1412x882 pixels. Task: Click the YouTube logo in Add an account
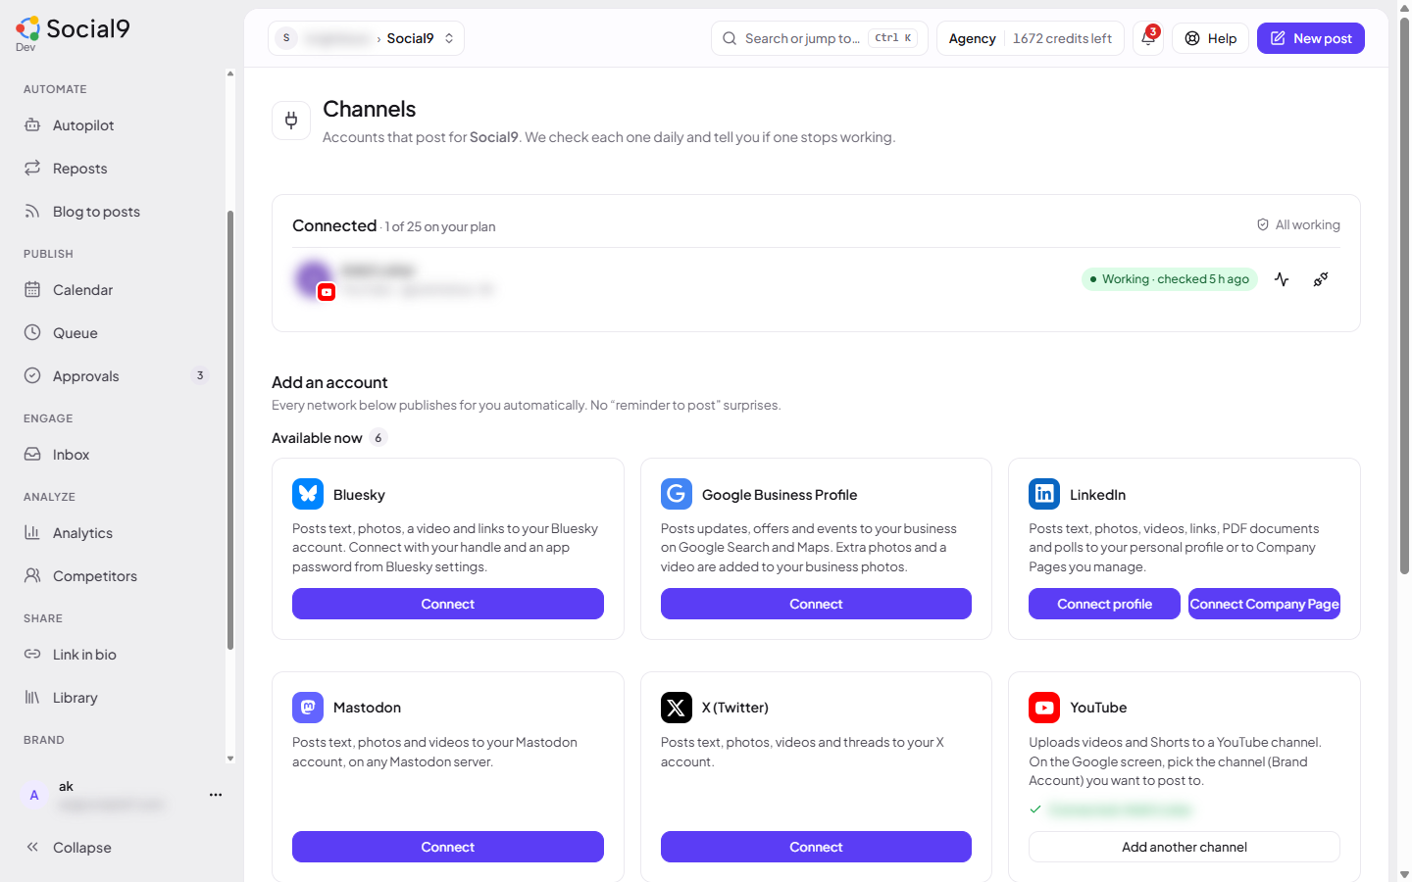1044,708
